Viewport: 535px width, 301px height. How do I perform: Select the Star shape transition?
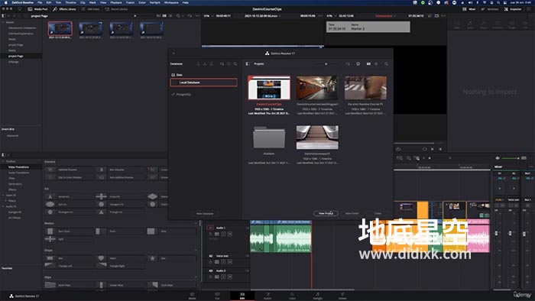click(x=172, y=258)
